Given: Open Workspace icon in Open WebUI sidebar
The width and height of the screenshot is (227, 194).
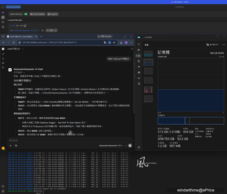Looking at the screenshot, I should (3, 67).
